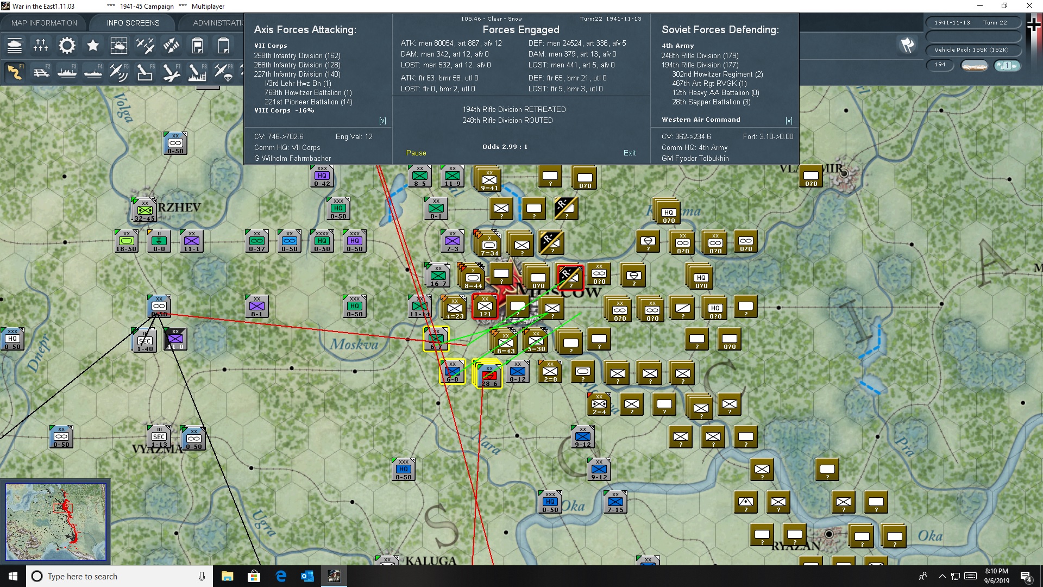
Task: Toggle Axis attacker detail with [v] control
Action: (x=382, y=120)
